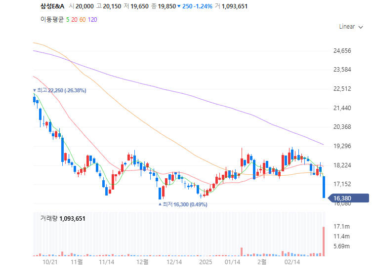Click the 120-day moving average label

click(x=92, y=20)
